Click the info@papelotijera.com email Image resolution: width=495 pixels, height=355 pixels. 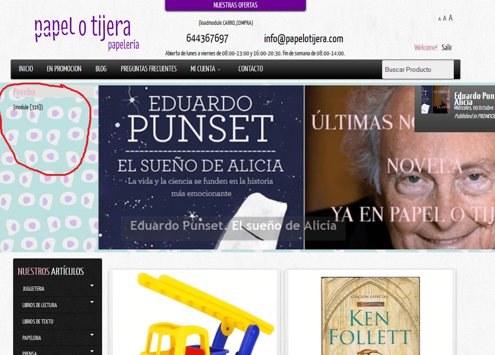tap(303, 38)
